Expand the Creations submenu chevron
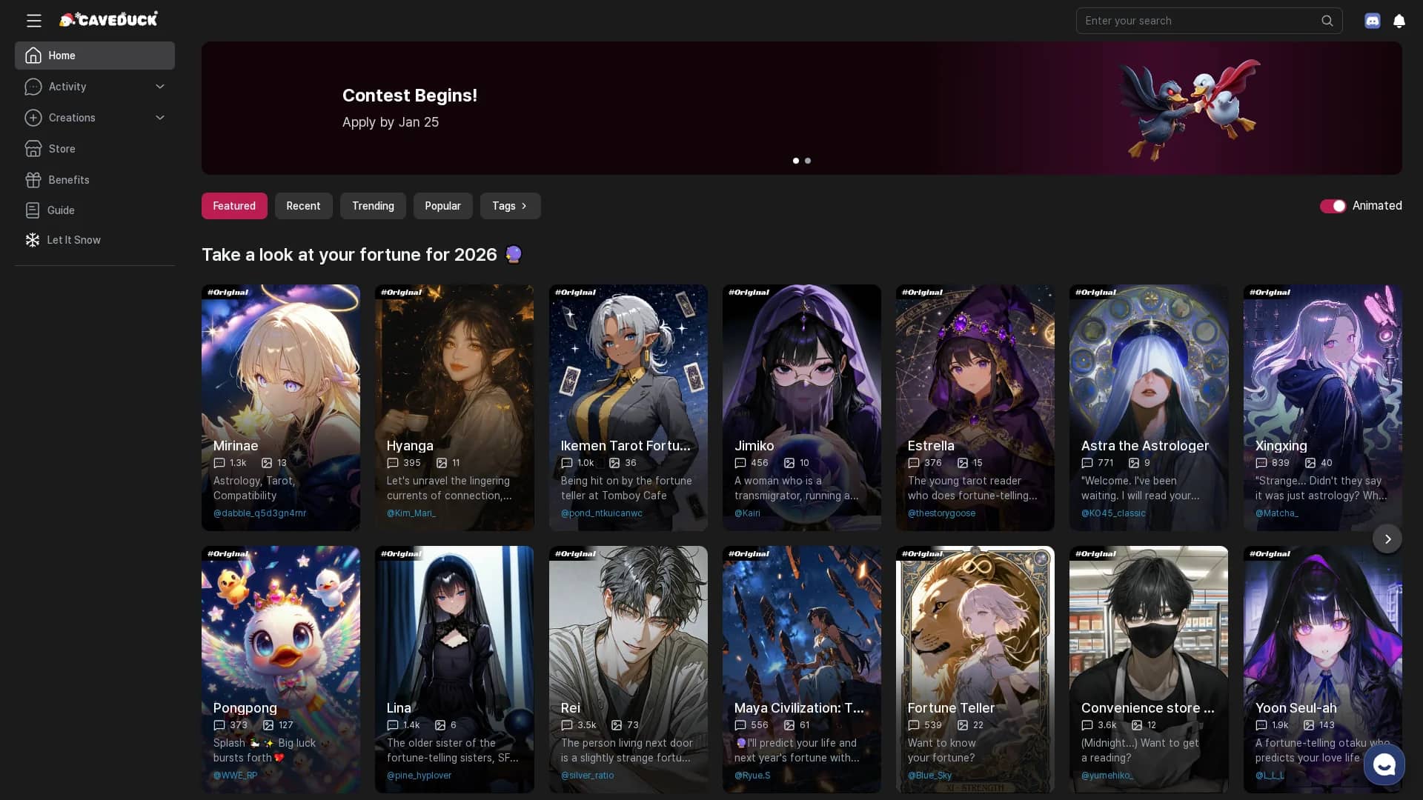1423x800 pixels. click(x=160, y=118)
